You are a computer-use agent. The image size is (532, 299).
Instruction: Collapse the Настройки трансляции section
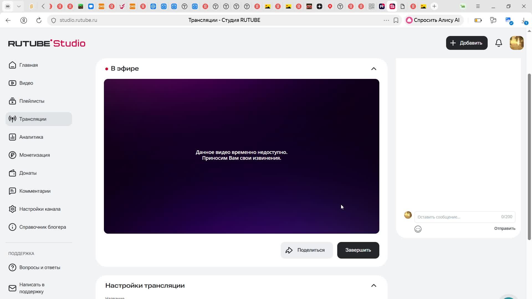click(374, 285)
